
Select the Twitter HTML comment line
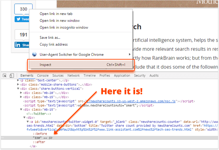pyautogui.click(x=39, y=114)
